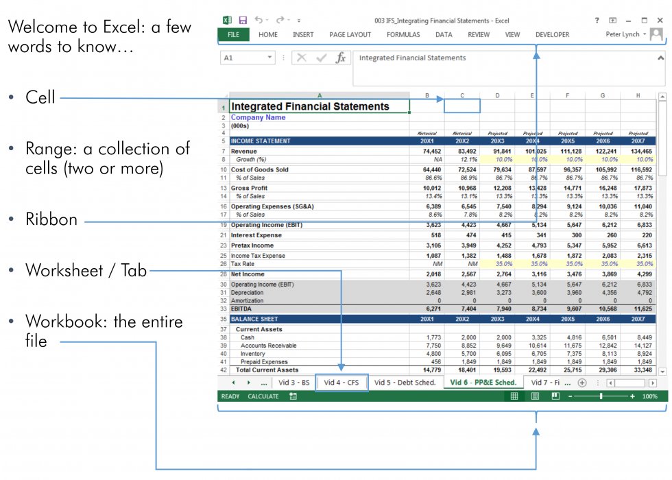Open the Name Box dropdown arrow
672x480 pixels.
tap(269, 58)
